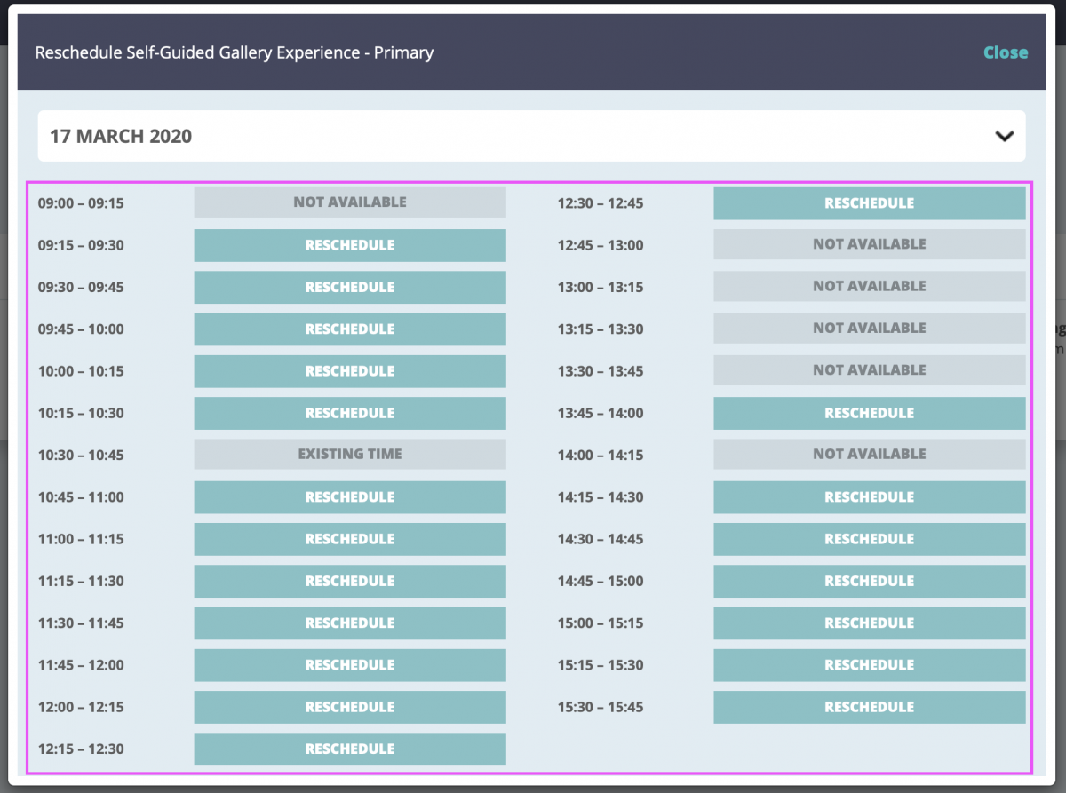The image size is (1066, 793).
Task: Click the '13:30 – 13:45' time label
Action: [601, 371]
